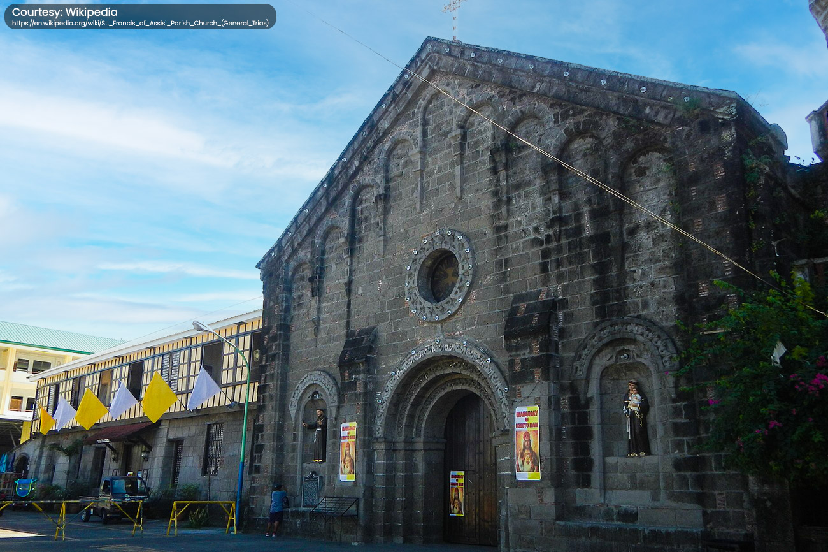Click the white flag nearest the lamp post
Image resolution: width=828 pixels, height=552 pixels.
pyautogui.click(x=203, y=389)
